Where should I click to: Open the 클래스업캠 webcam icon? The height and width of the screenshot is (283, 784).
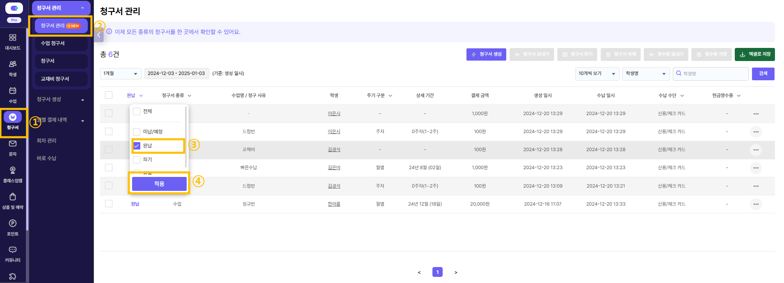coord(13,170)
